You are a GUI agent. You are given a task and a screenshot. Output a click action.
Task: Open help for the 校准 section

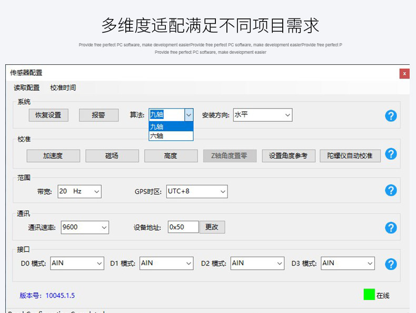coord(391,154)
